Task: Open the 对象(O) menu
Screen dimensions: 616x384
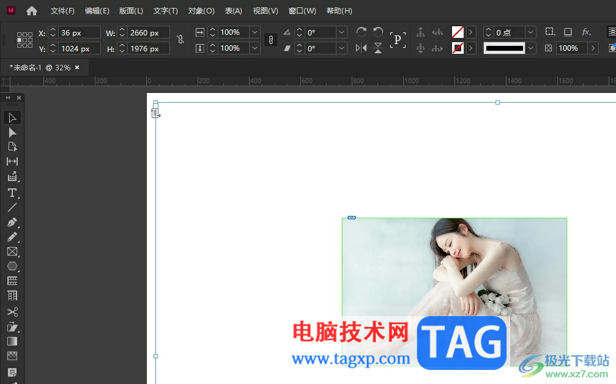Action: (x=201, y=11)
